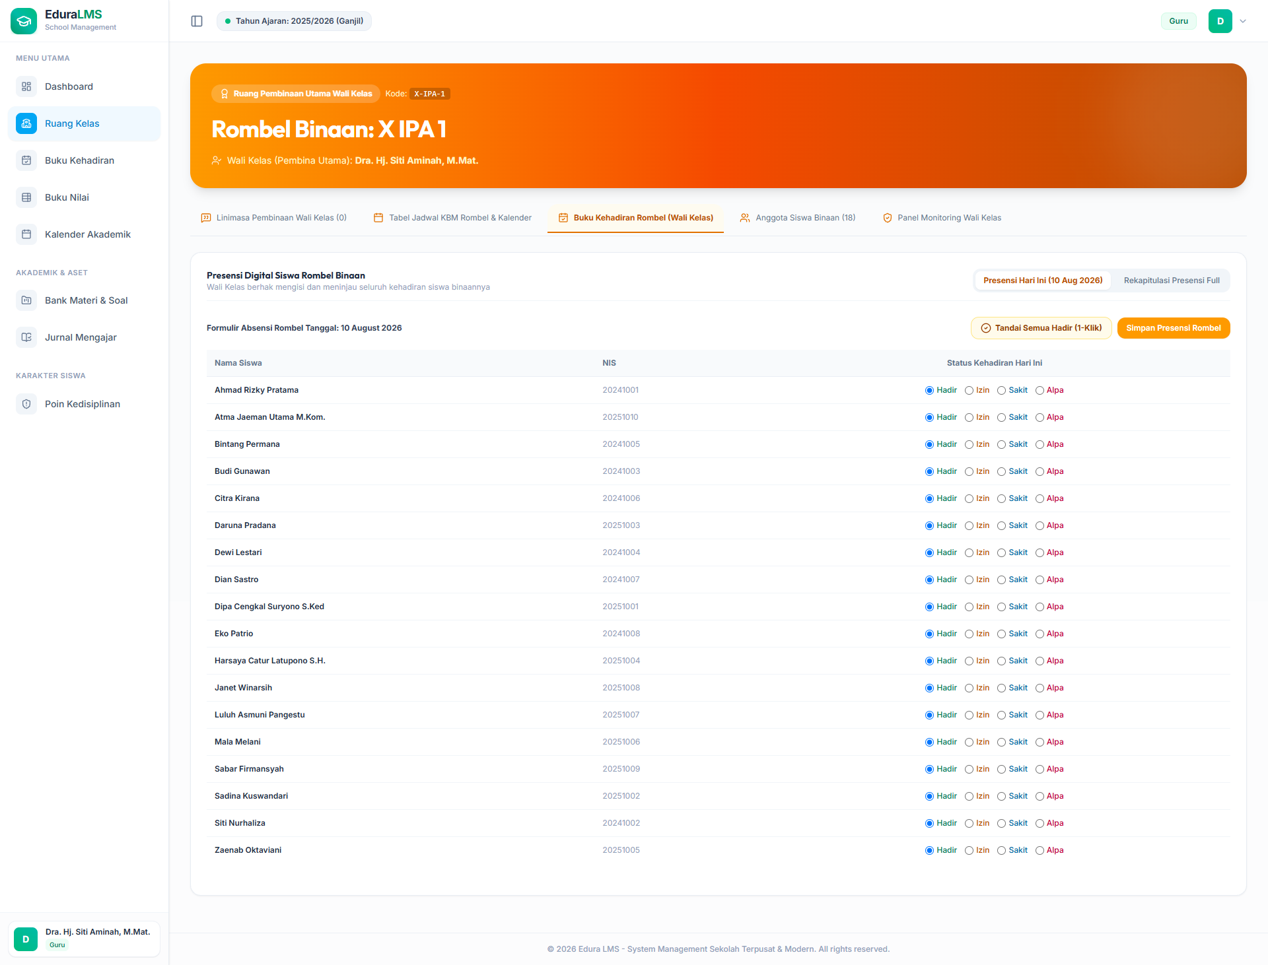Mark Citra Kirana as Alpa

coord(1040,499)
